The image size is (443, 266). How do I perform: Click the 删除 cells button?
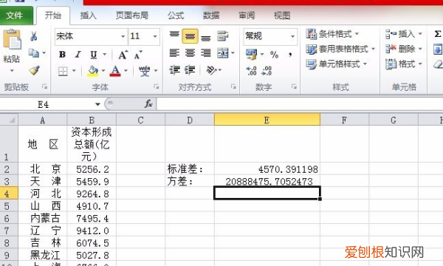pyautogui.click(x=404, y=50)
